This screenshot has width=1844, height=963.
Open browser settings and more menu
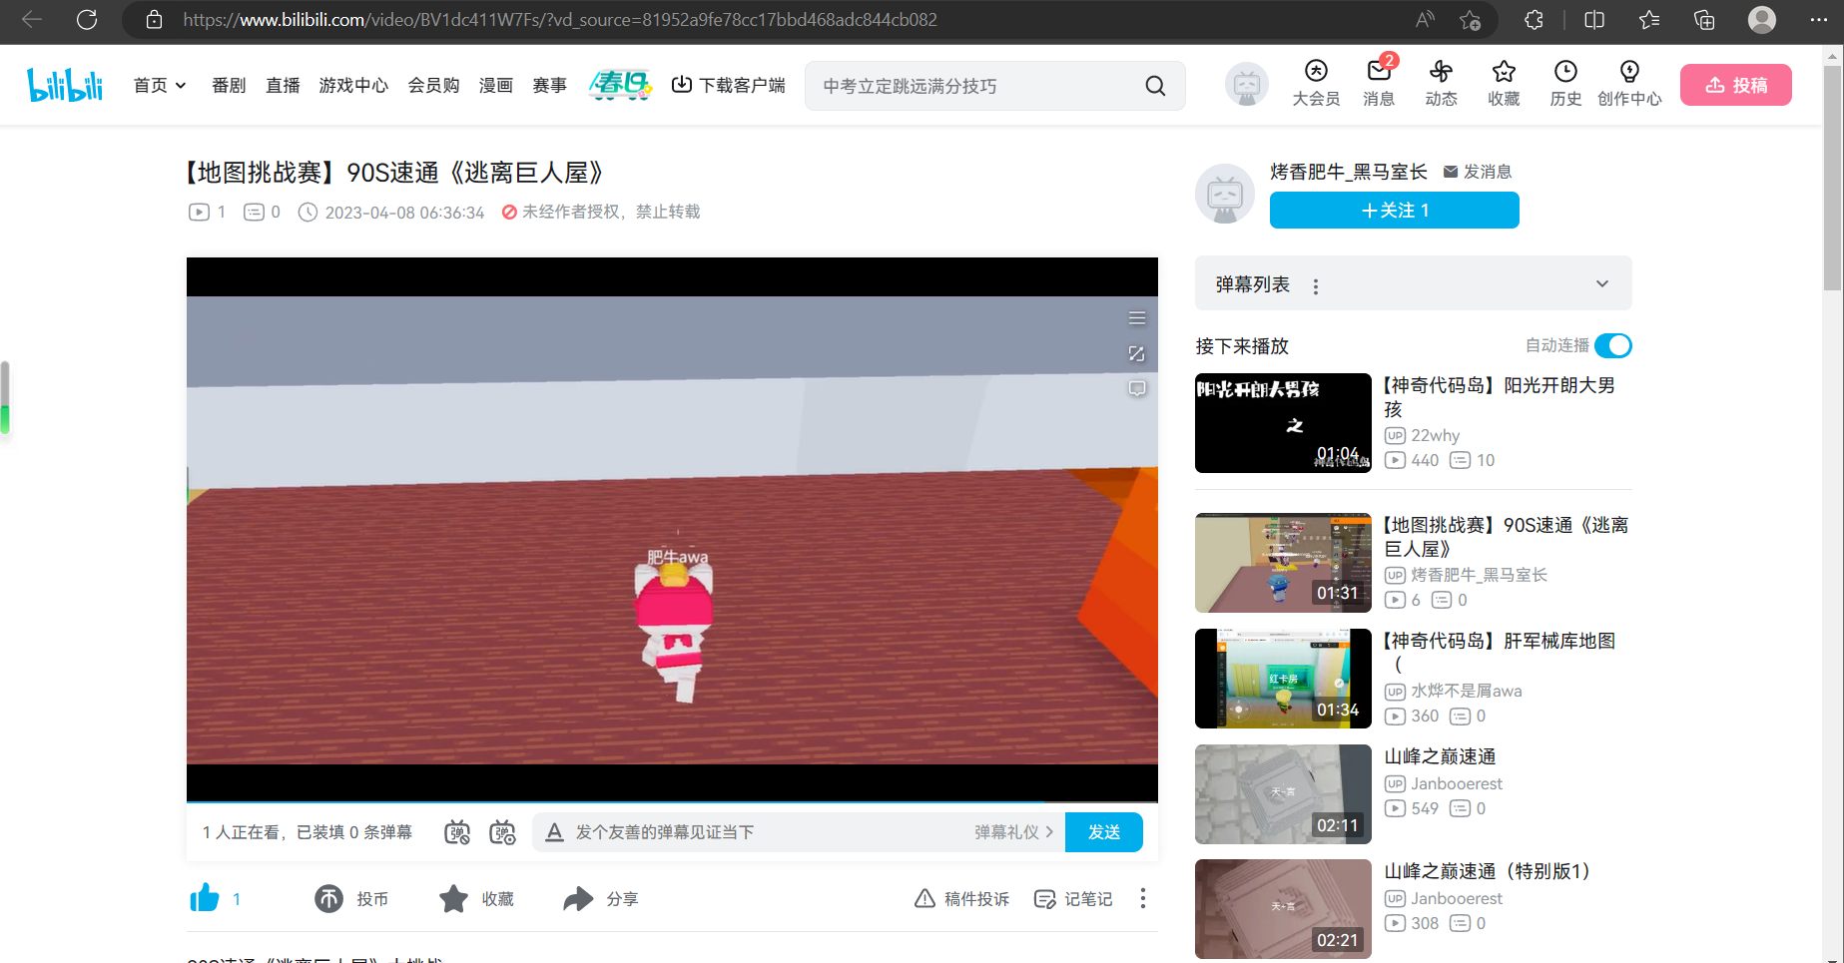click(1819, 20)
